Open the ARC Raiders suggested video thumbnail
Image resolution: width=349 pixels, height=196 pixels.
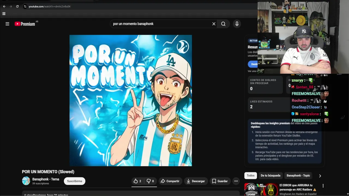261,189
